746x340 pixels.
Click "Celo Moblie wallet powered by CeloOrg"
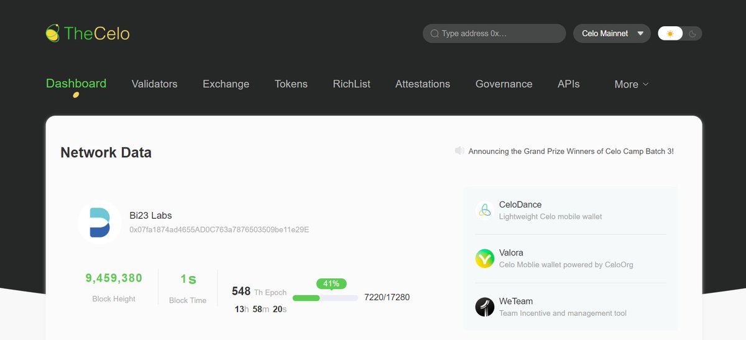[566, 265]
